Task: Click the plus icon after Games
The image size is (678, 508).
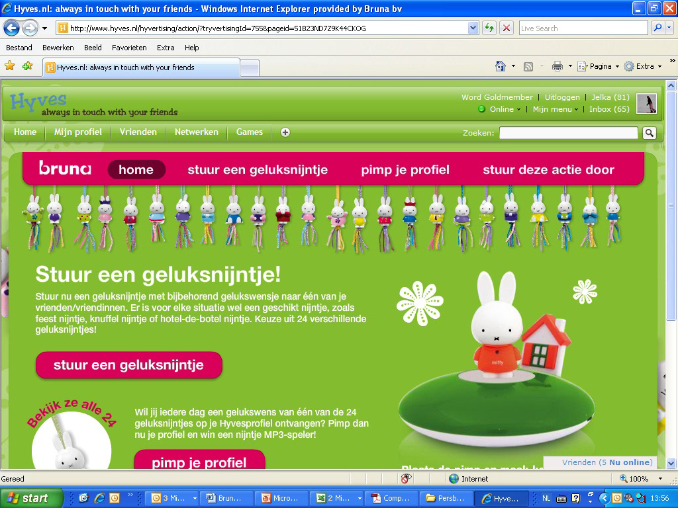Action: click(285, 132)
